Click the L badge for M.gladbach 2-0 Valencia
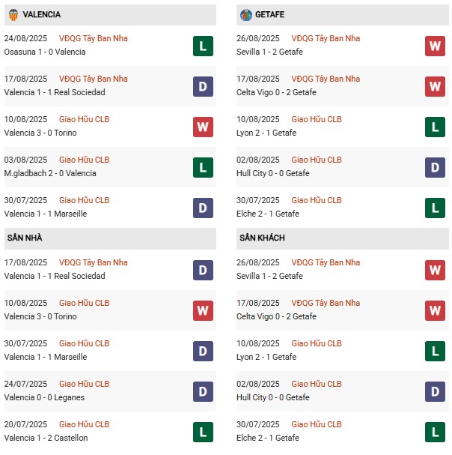Viewport: 452px width, 455px height. [x=203, y=168]
